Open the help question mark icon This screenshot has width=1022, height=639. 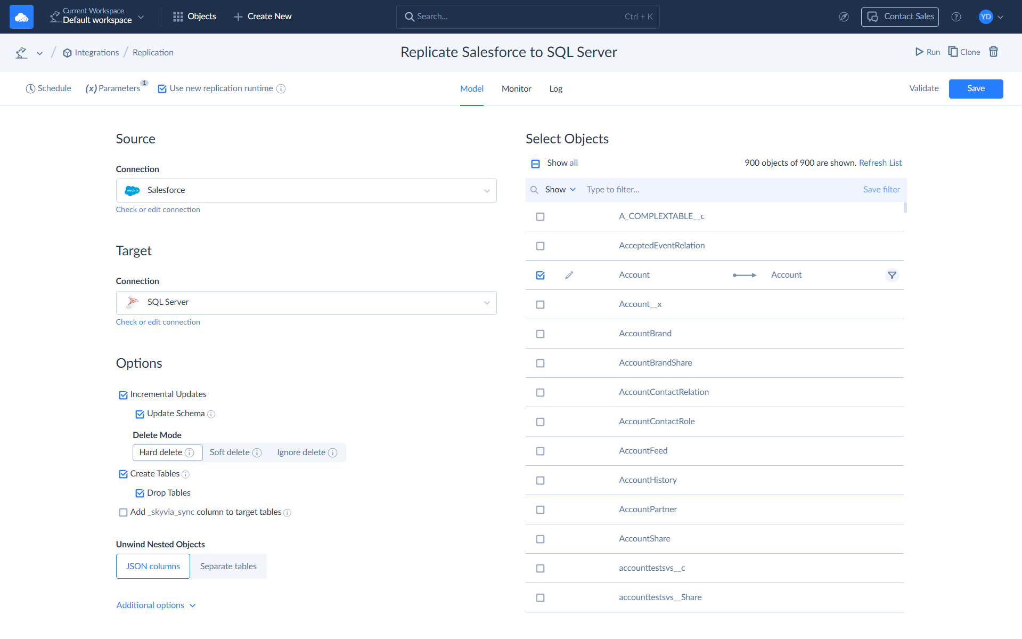[x=956, y=17]
